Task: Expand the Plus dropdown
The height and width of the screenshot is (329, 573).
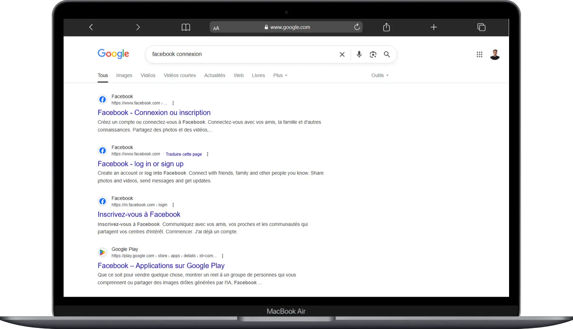Action: tap(280, 75)
